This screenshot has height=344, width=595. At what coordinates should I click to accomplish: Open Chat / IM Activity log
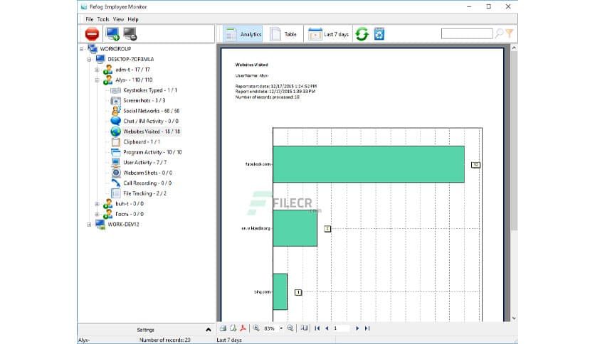click(151, 121)
